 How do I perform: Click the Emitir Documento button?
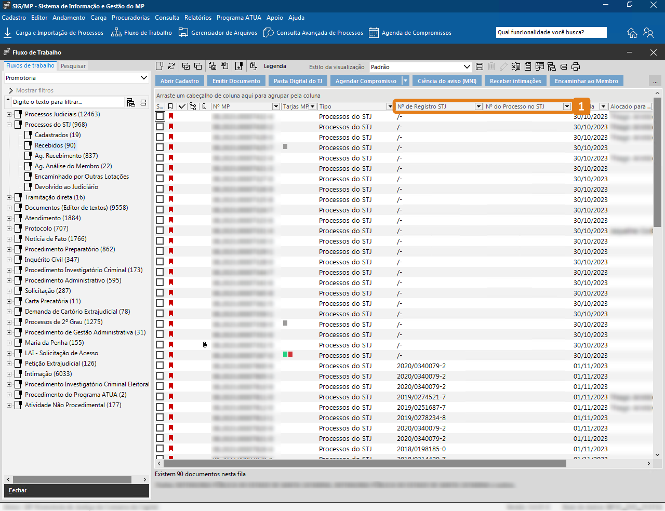236,81
